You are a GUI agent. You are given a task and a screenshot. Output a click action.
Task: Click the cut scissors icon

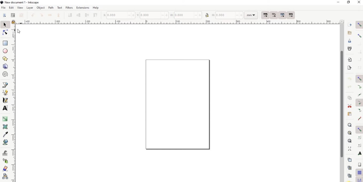[349, 106]
